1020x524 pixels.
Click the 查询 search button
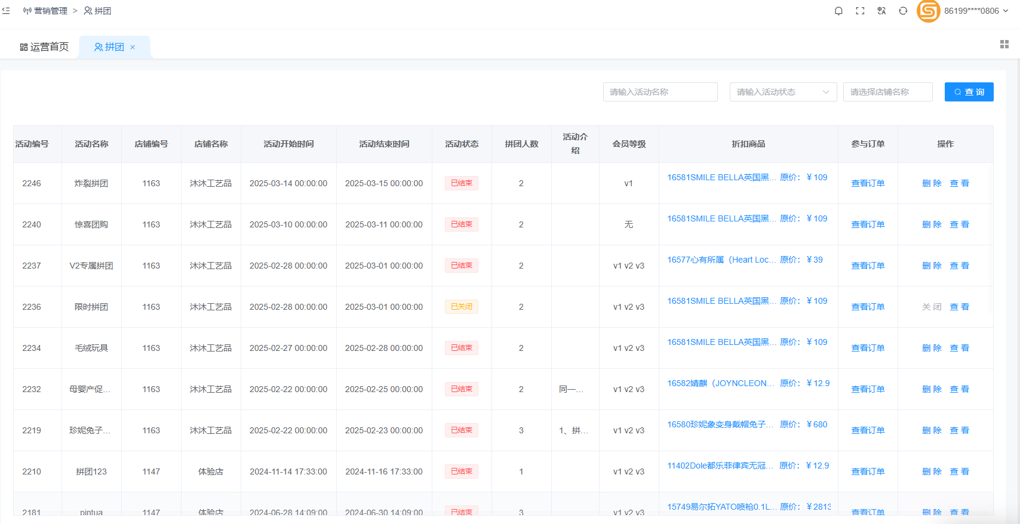pyautogui.click(x=969, y=92)
